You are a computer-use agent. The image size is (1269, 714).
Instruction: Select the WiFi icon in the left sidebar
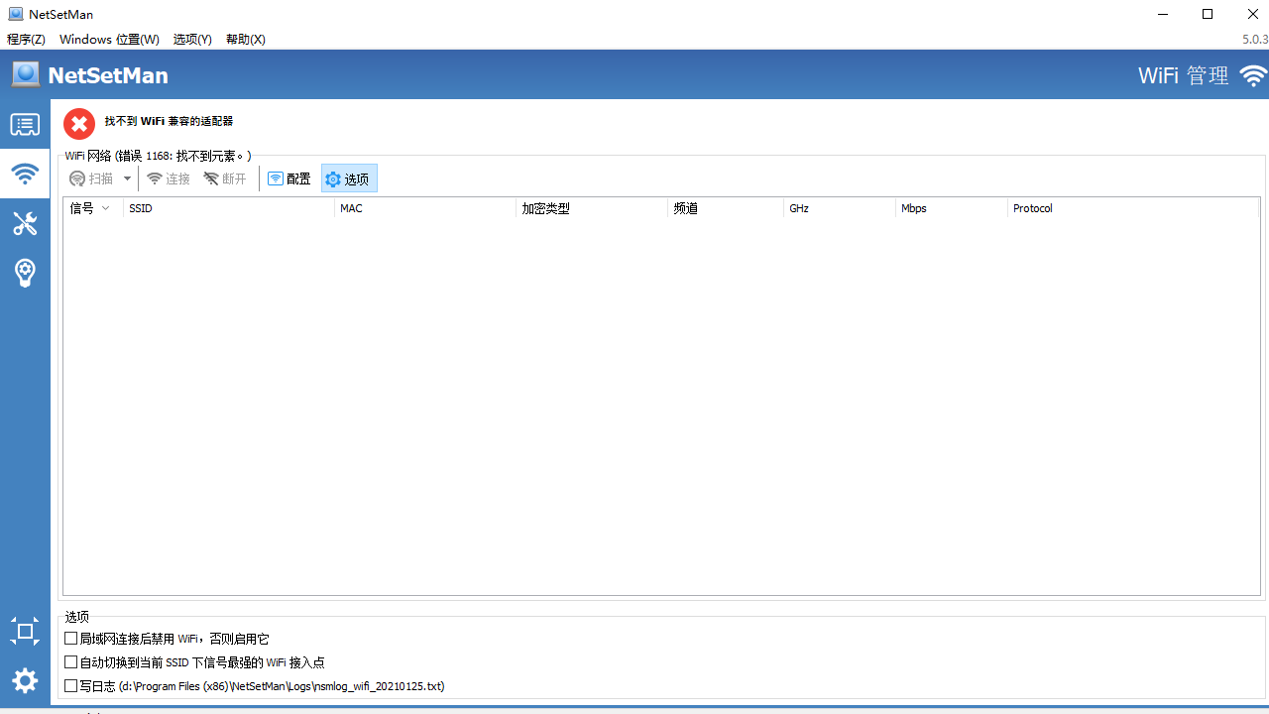[x=25, y=174]
